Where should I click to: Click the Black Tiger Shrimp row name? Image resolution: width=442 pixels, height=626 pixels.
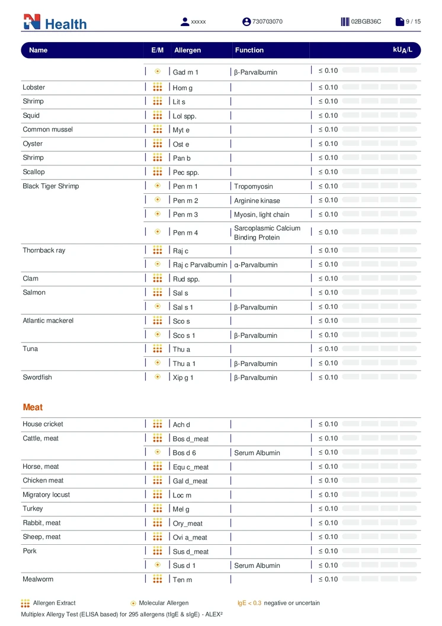click(51, 186)
